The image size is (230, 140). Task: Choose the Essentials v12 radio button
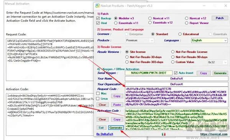tap(150, 23)
